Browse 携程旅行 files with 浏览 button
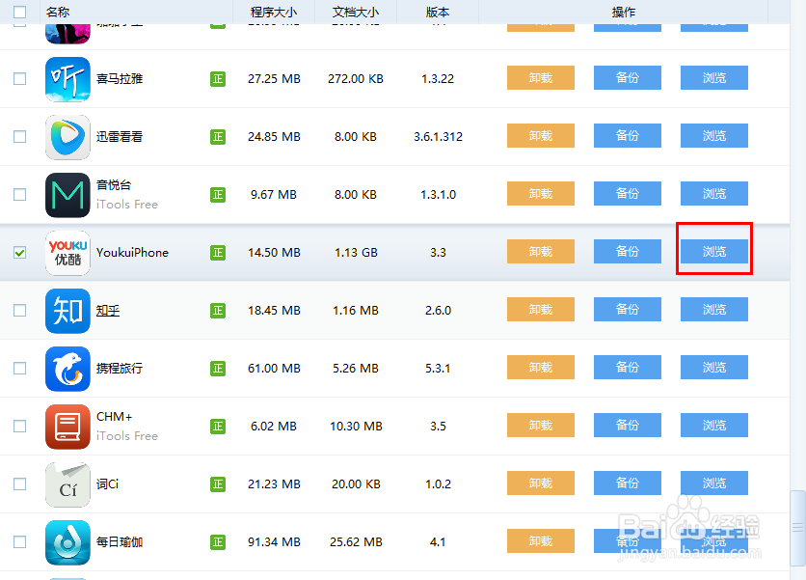This screenshot has height=580, width=806. [714, 368]
